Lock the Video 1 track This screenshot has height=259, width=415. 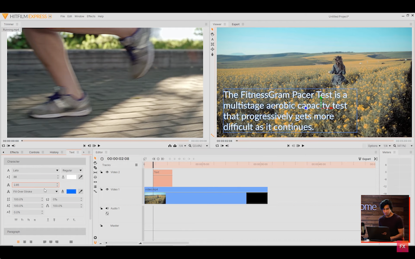(x=101, y=190)
